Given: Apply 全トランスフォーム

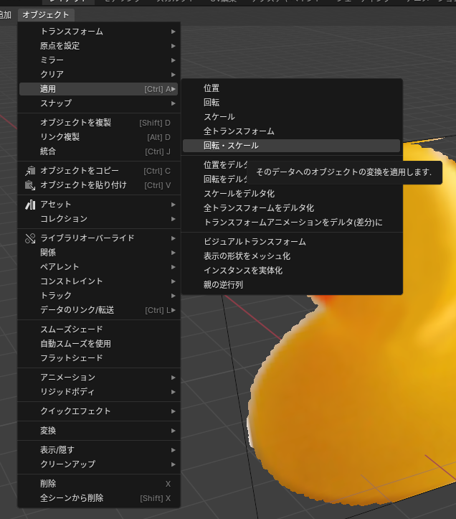Looking at the screenshot, I should click(291, 131).
